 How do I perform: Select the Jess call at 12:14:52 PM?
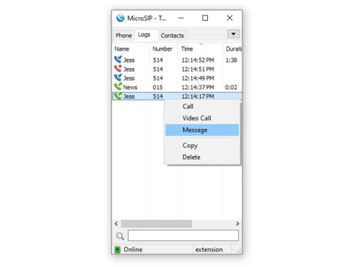177,60
